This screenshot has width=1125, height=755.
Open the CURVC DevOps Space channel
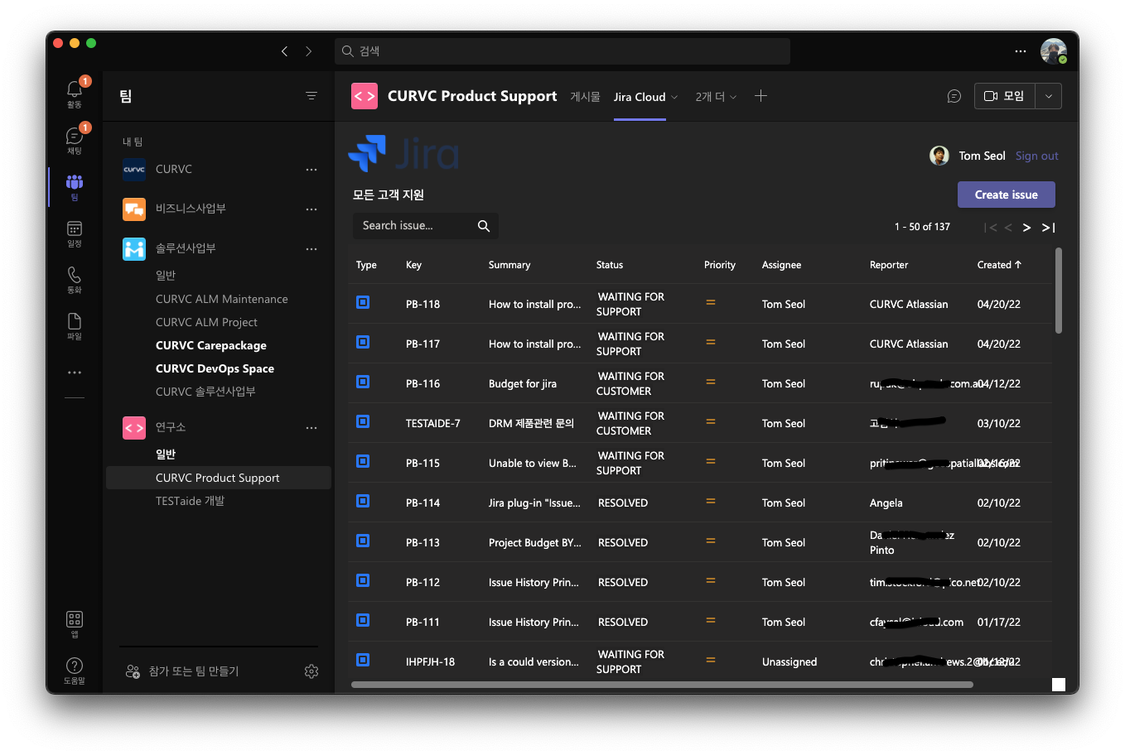[x=215, y=368]
